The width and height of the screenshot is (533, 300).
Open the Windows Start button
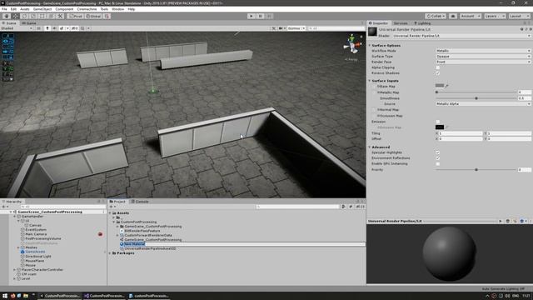point(5,296)
